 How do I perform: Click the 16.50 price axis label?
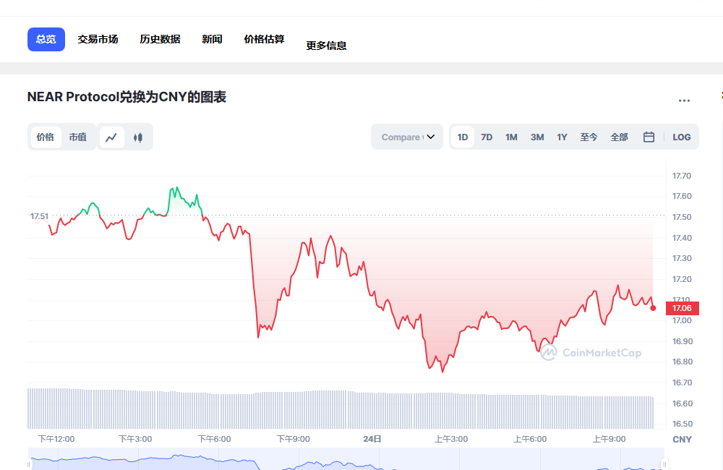tap(683, 424)
